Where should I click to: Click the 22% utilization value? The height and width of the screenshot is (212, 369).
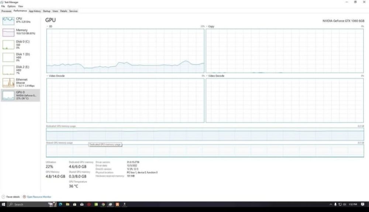click(49, 167)
